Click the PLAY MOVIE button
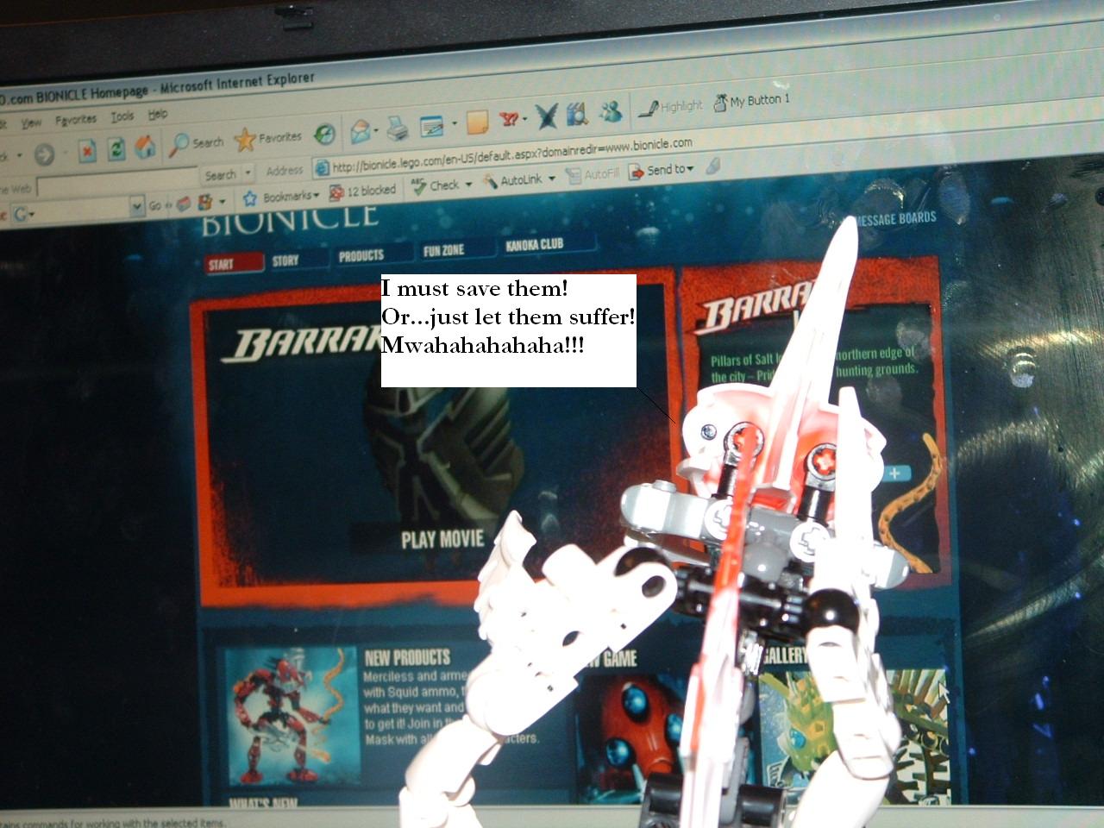 pos(442,540)
